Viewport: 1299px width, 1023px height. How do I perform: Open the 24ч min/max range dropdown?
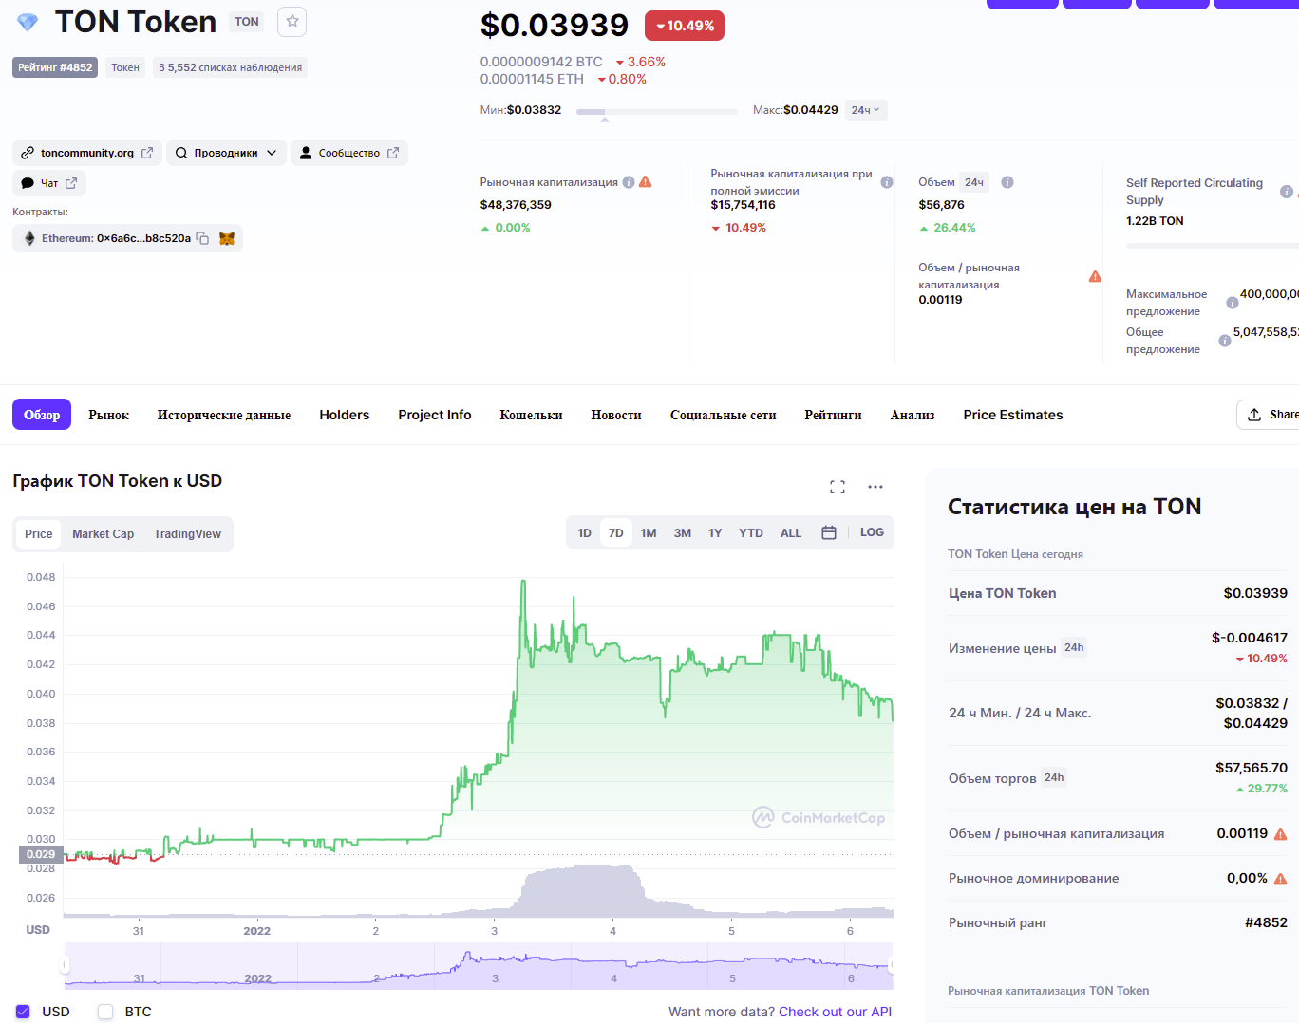(866, 110)
